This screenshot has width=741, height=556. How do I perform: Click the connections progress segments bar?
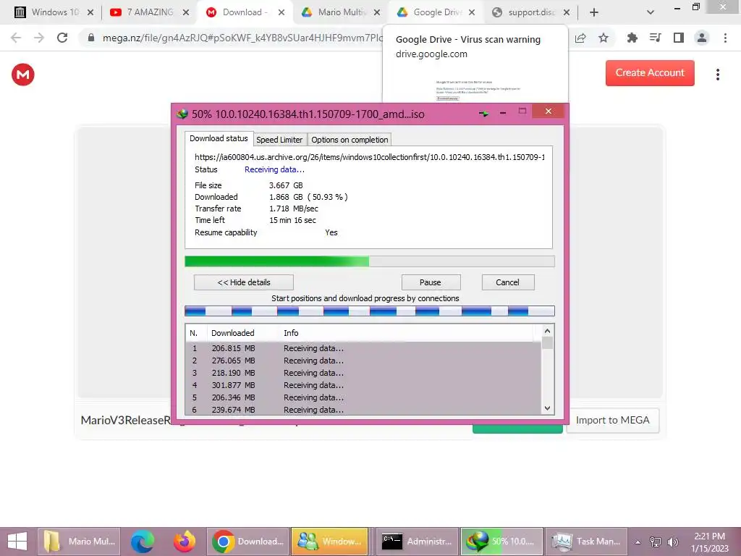click(x=370, y=311)
